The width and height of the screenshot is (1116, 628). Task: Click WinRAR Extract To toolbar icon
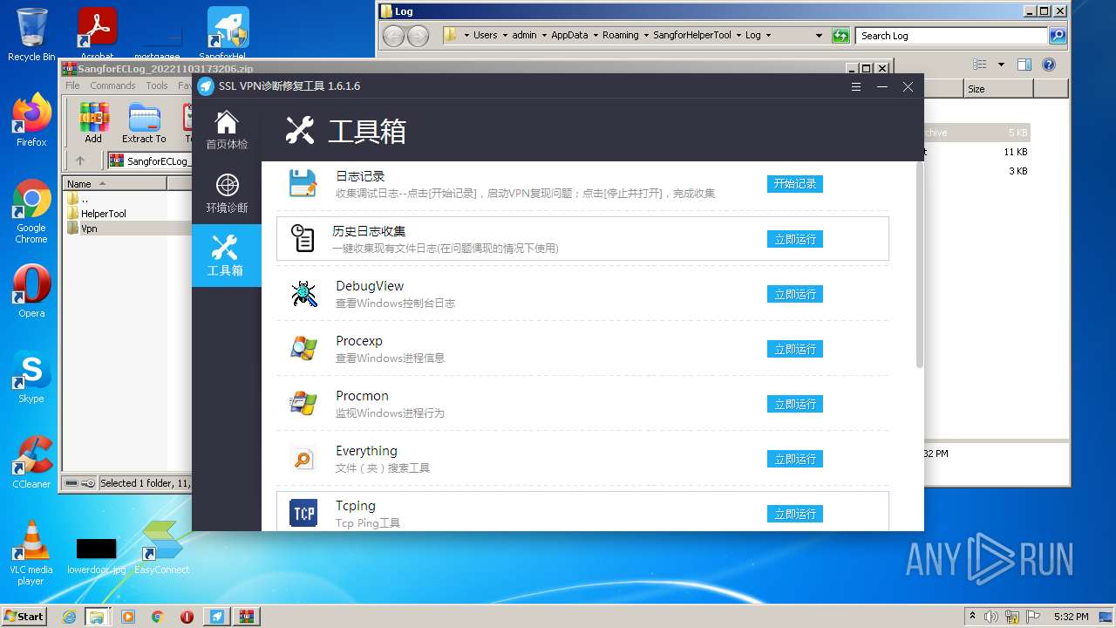pos(144,123)
